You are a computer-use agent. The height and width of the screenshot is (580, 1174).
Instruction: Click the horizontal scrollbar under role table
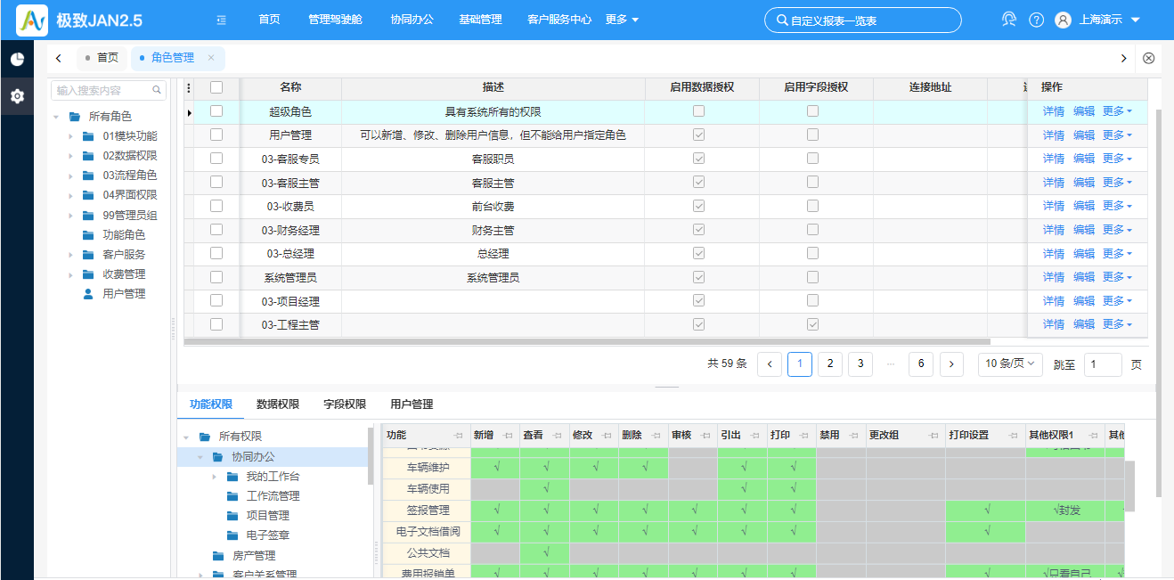pyautogui.click(x=588, y=341)
